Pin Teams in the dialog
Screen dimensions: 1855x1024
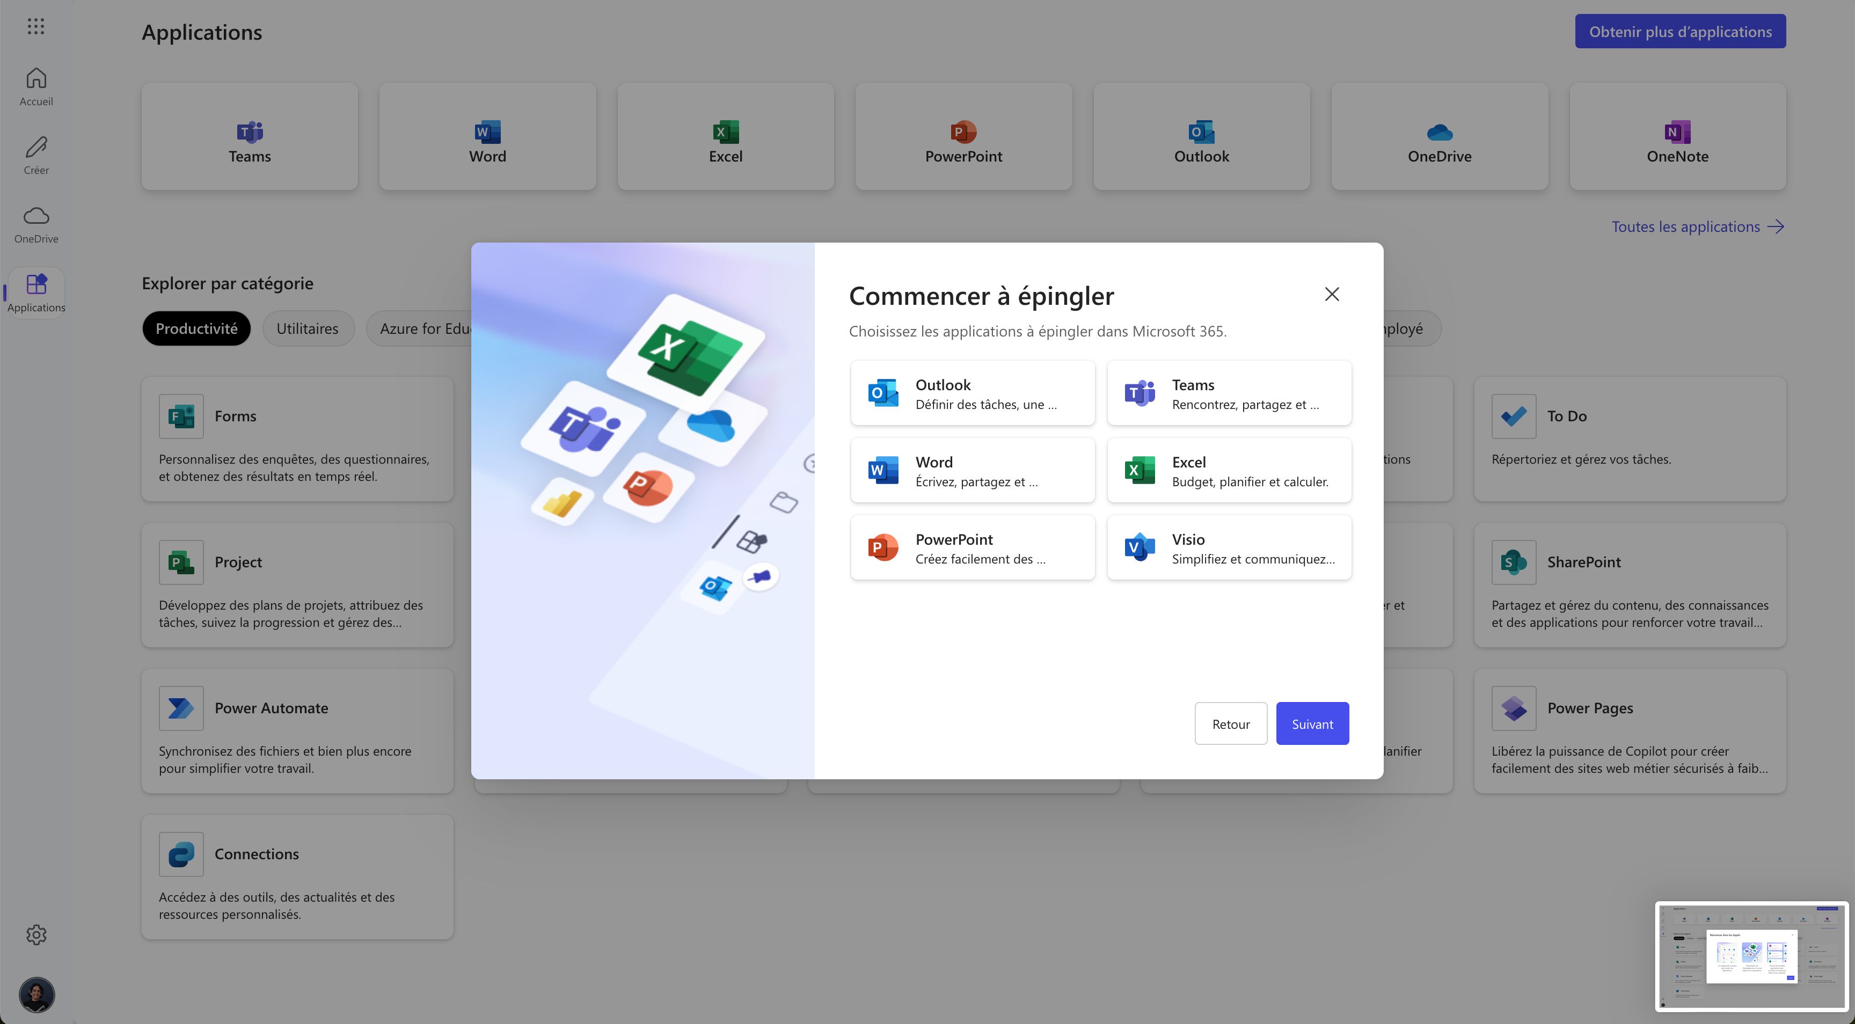pos(1229,393)
